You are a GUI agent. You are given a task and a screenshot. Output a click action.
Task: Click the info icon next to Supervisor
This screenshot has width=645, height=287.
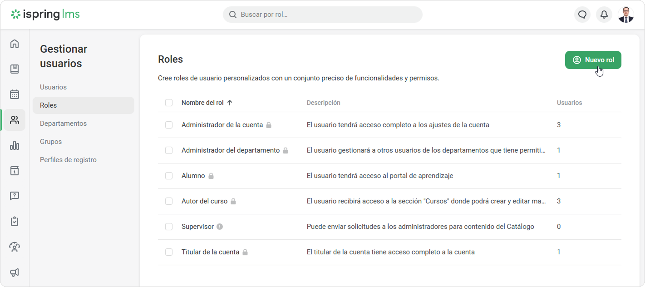point(220,227)
